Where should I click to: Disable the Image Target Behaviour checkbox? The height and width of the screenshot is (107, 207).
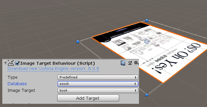tap(17, 63)
